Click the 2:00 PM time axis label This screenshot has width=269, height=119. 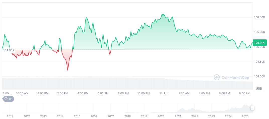63,94
